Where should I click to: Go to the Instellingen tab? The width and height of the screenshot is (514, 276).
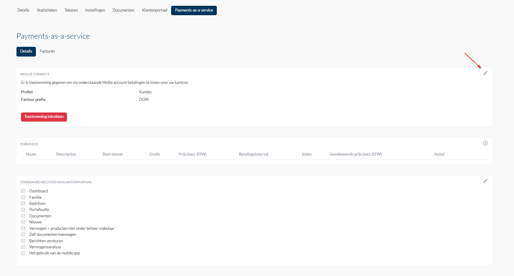95,10
